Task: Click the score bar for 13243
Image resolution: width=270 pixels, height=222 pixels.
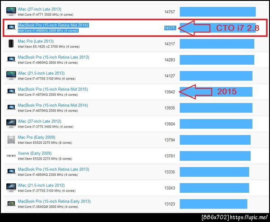Action: (x=214, y=188)
